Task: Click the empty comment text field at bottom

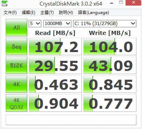Action: 71,120
